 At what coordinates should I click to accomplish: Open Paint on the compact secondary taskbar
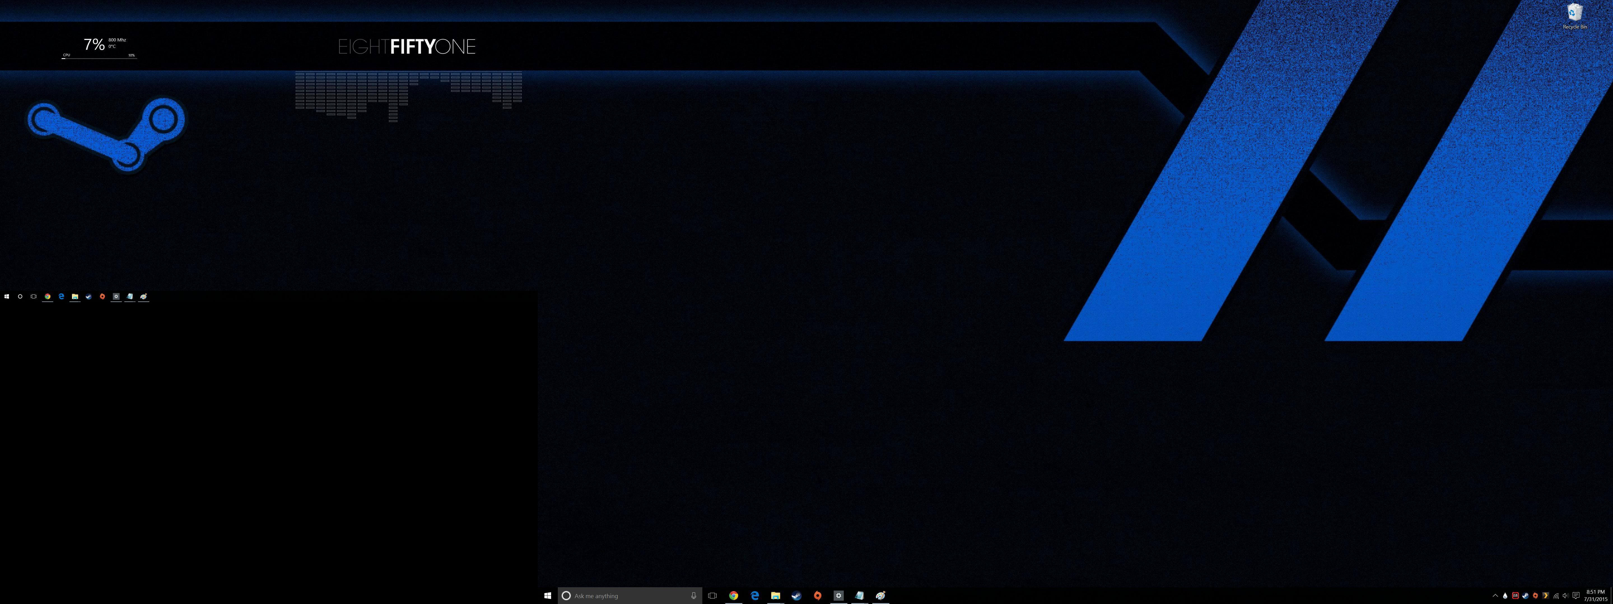coord(143,296)
